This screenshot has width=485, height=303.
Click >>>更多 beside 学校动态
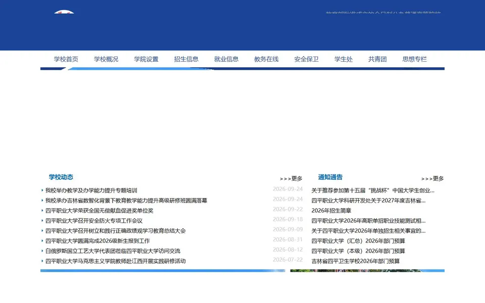(x=291, y=179)
